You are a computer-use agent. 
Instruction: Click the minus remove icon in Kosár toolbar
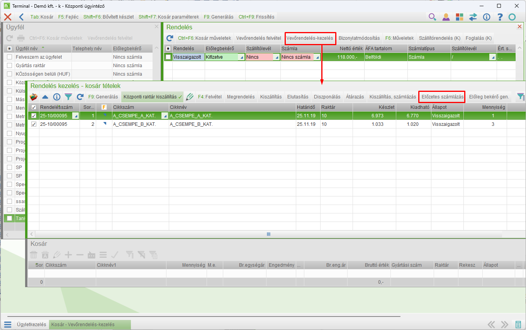(80, 255)
